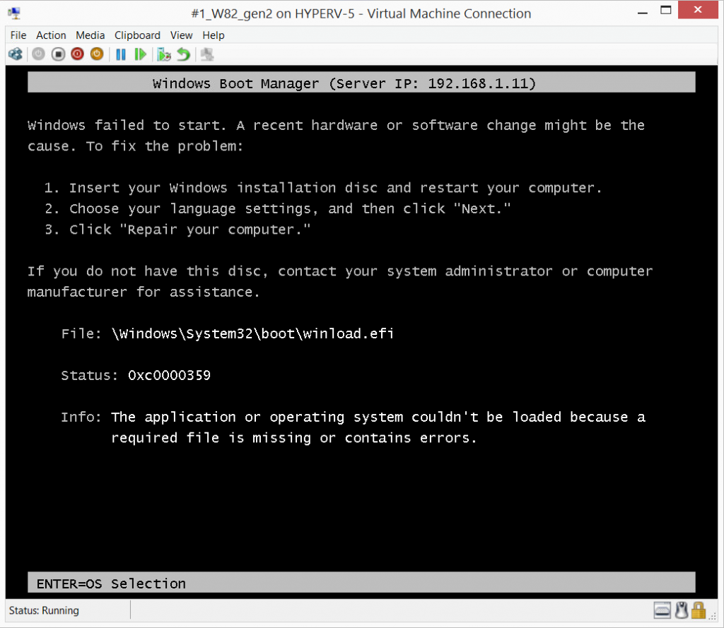Open the View menu
Viewport: 724px width, 628px height.
[x=182, y=35]
